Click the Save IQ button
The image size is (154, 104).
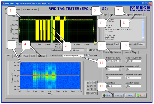(x=119, y=96)
